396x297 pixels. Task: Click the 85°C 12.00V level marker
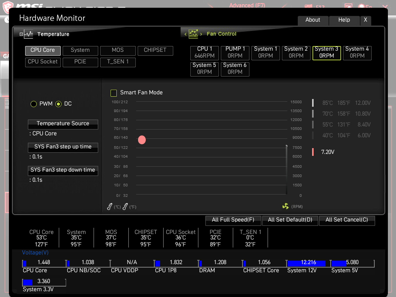click(x=313, y=103)
